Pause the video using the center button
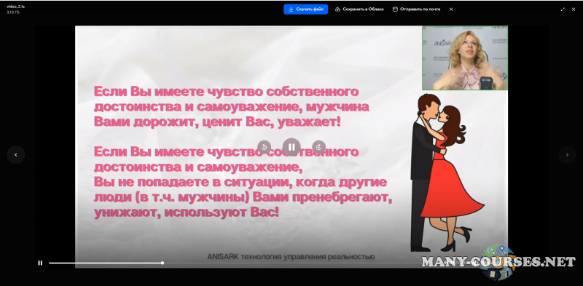The width and height of the screenshot is (583, 286). 291,147
